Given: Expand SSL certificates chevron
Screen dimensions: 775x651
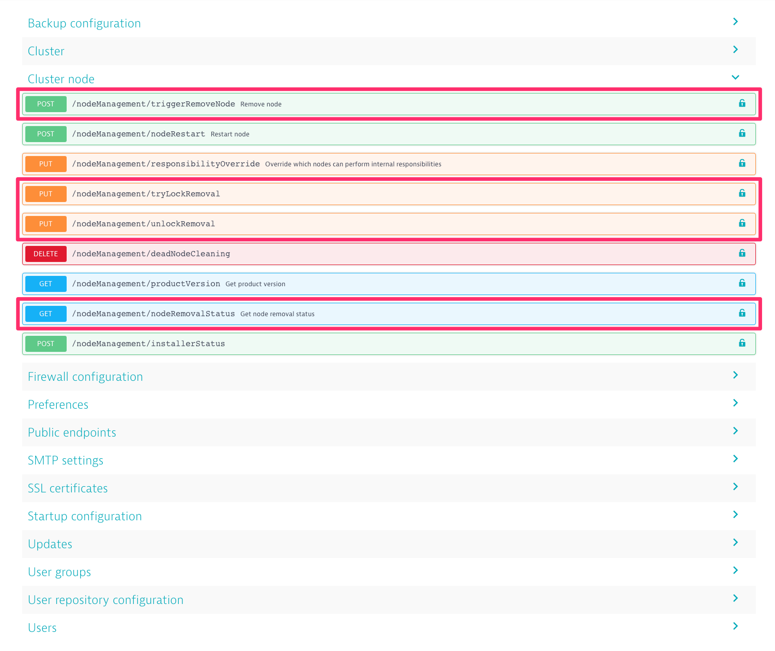Looking at the screenshot, I should click(735, 487).
